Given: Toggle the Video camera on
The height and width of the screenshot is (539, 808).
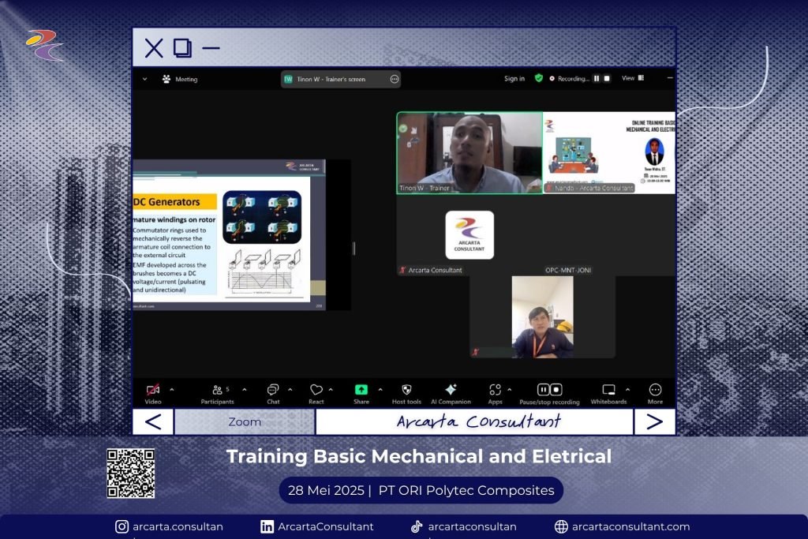Looking at the screenshot, I should [x=153, y=390].
